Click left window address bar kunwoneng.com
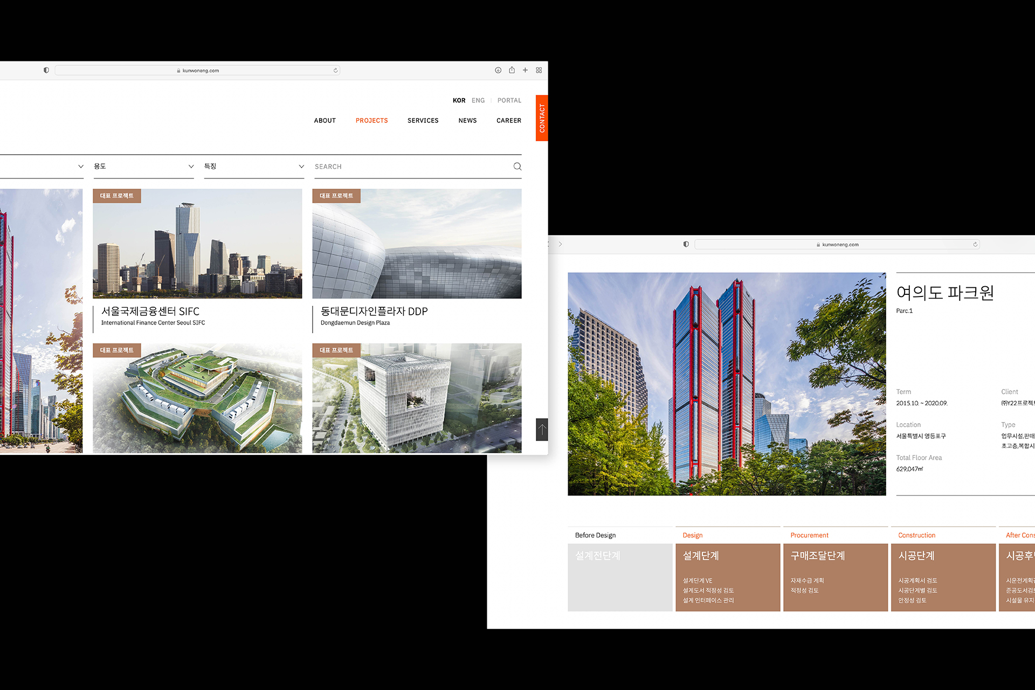This screenshot has width=1035, height=690. coord(197,70)
